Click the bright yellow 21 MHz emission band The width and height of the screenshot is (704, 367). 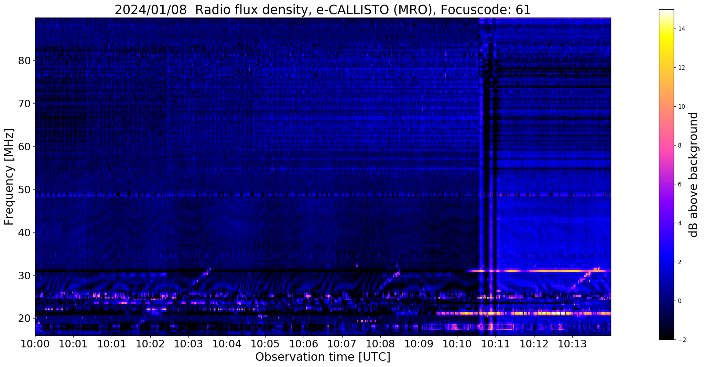pyautogui.click(x=523, y=313)
